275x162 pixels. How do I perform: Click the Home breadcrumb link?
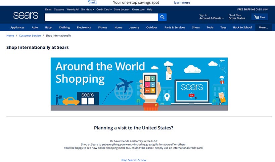(10, 36)
